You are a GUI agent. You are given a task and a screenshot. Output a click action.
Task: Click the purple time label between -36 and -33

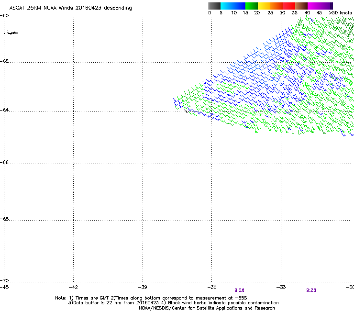tap(239, 290)
